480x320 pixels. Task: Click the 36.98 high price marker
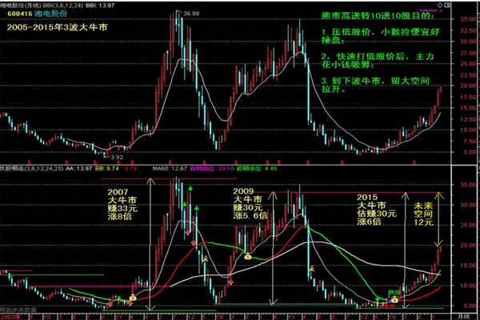click(x=191, y=14)
